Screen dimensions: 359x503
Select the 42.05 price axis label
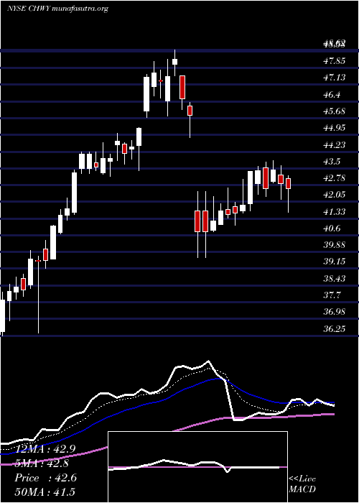[x=335, y=195]
